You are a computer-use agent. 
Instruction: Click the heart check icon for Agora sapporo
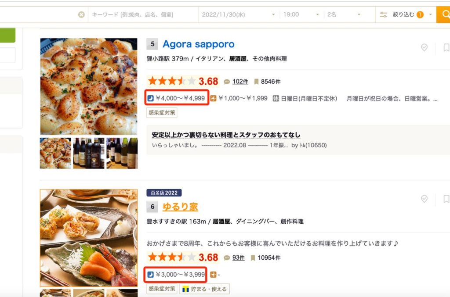424,47
